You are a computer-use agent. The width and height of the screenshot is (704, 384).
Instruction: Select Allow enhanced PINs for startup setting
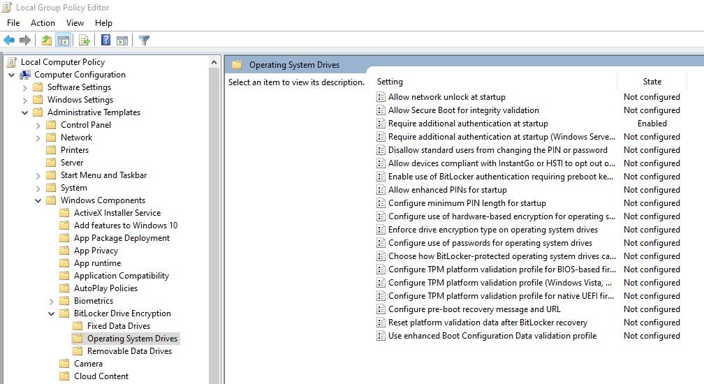coord(447,190)
